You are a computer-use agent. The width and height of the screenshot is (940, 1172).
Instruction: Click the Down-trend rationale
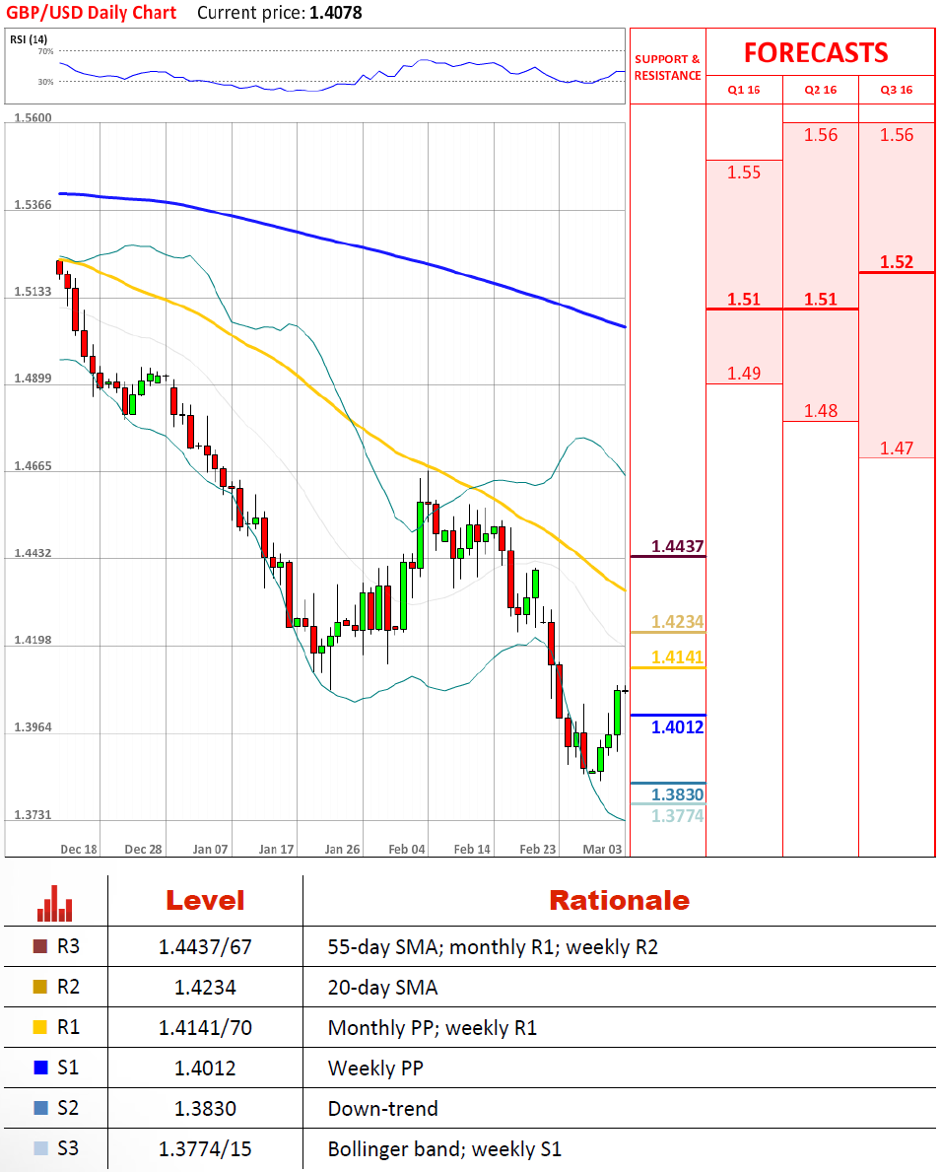tap(382, 1109)
